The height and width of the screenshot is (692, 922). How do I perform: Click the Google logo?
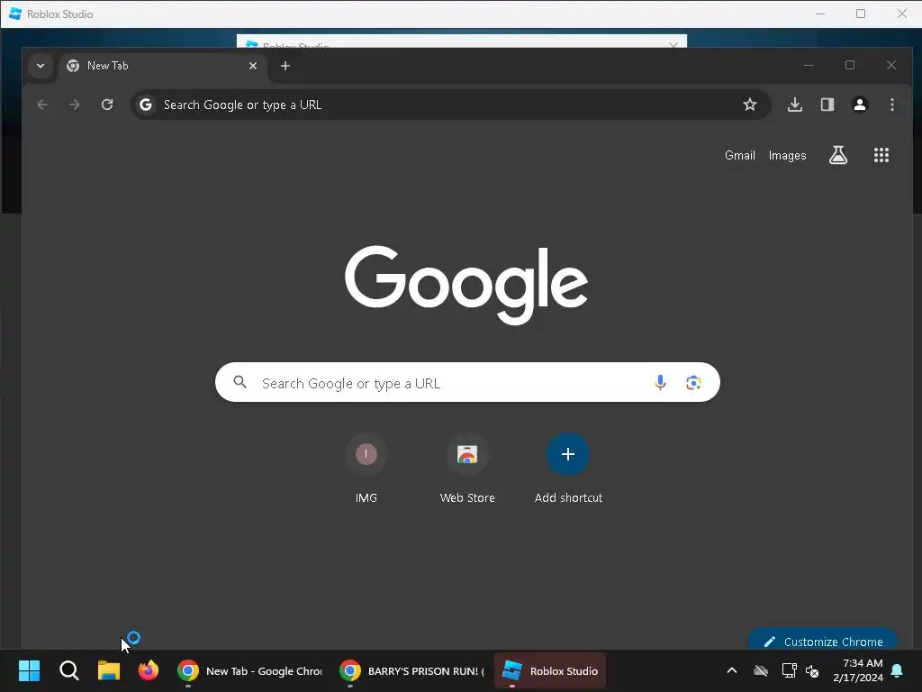coord(466,285)
